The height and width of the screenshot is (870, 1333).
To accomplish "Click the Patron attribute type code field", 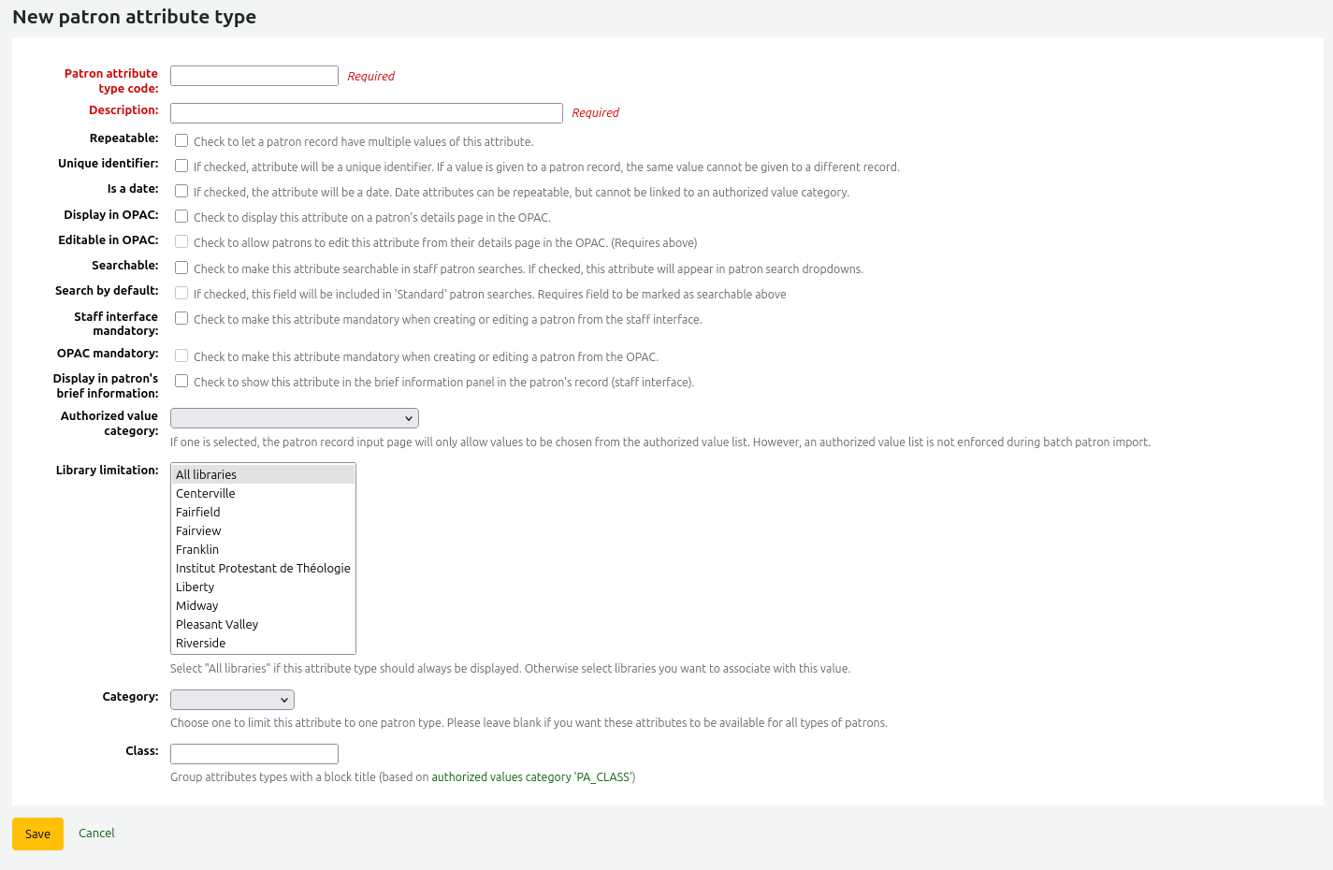I will pos(254,76).
